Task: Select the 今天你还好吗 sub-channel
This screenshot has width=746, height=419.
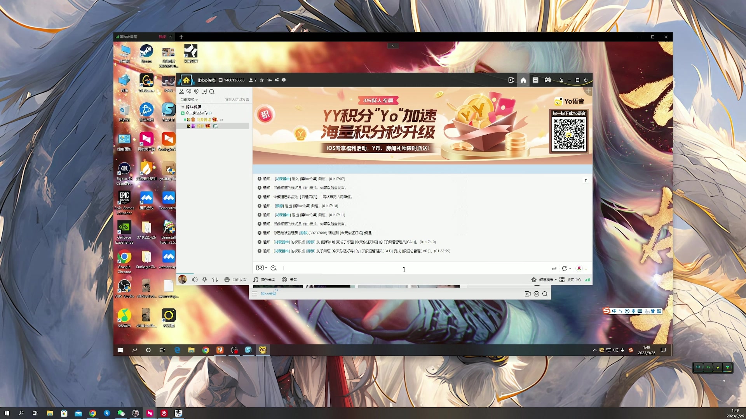Action: [x=196, y=113]
